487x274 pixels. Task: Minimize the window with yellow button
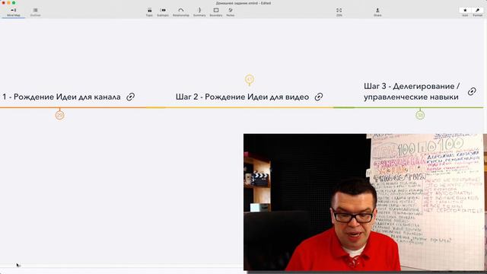(x=8, y=3)
